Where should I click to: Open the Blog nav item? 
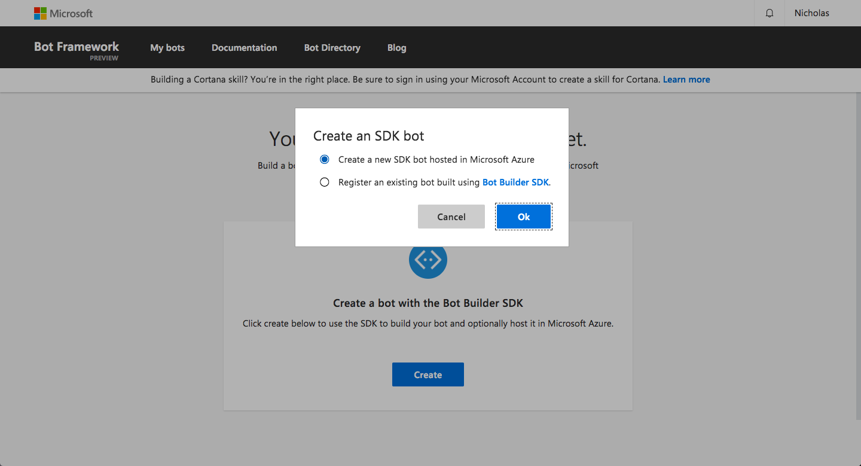(396, 48)
